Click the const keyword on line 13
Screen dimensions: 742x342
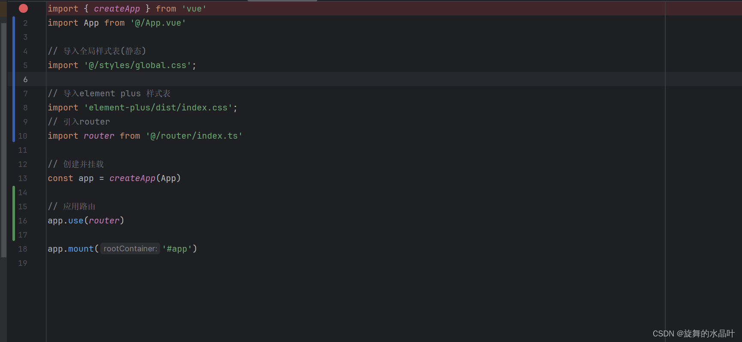[60, 178]
